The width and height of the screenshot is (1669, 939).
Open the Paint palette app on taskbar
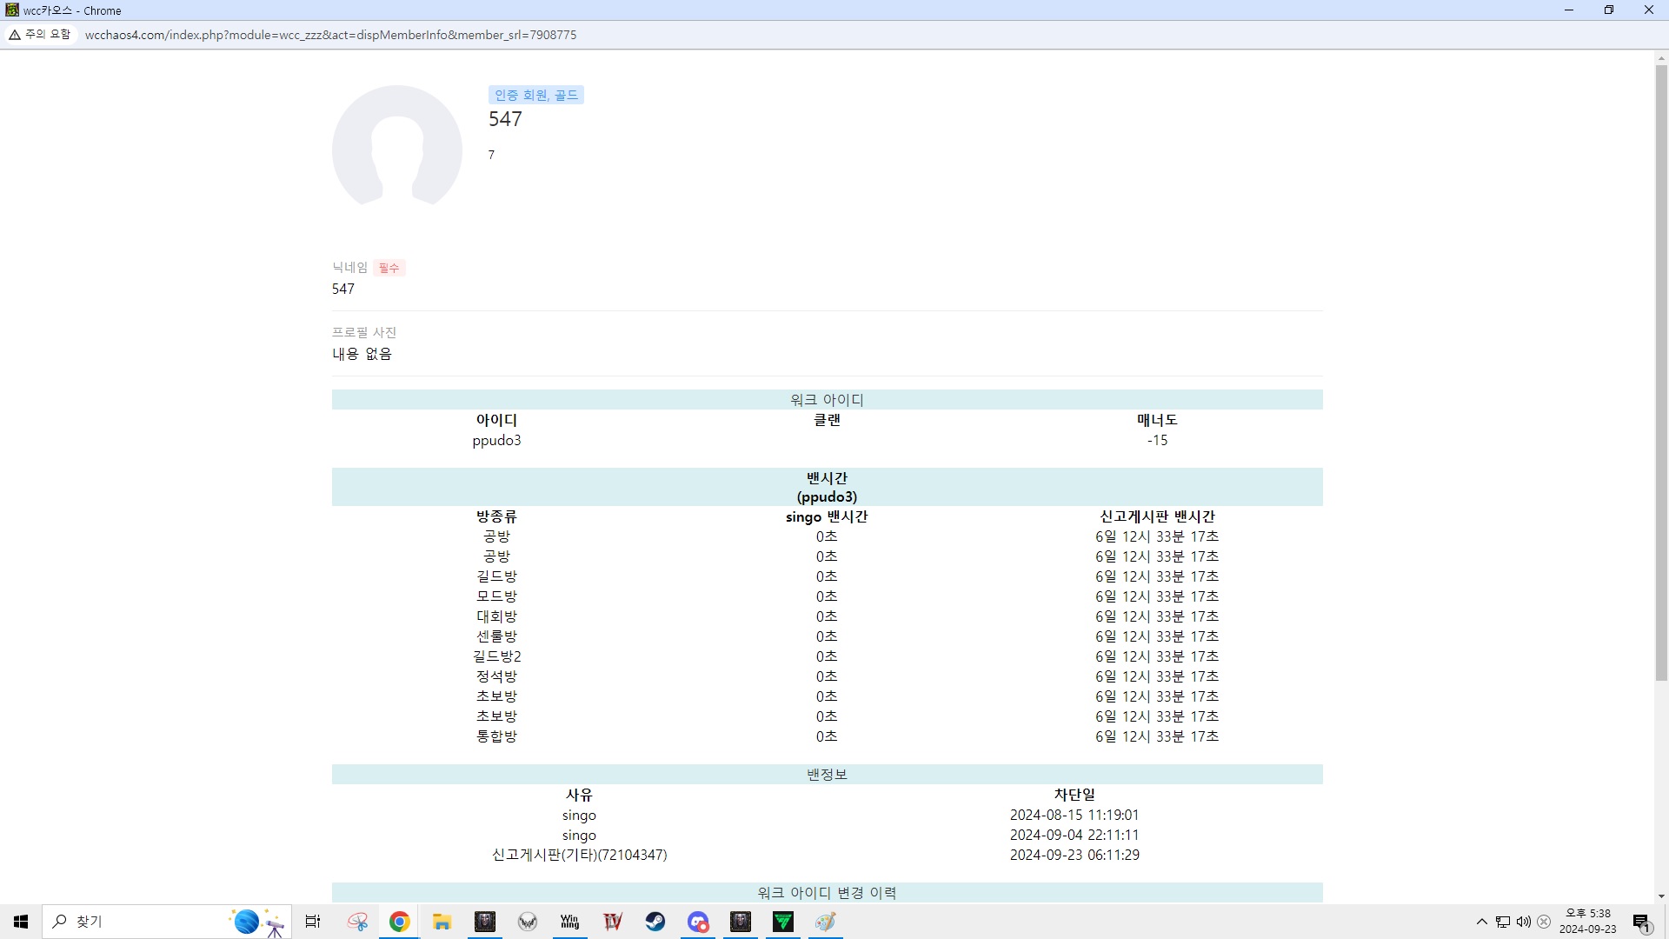coord(826,922)
